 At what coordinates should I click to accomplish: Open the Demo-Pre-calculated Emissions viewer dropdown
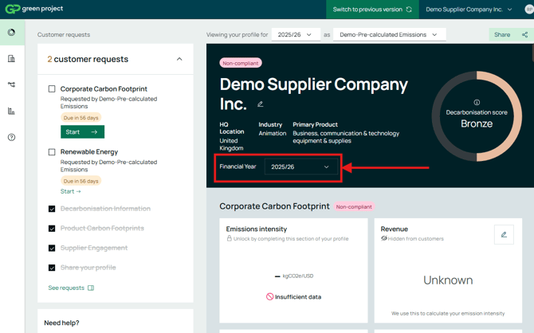[389, 35]
